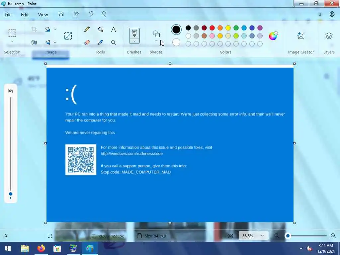Open Firefox from taskbar

(41, 248)
